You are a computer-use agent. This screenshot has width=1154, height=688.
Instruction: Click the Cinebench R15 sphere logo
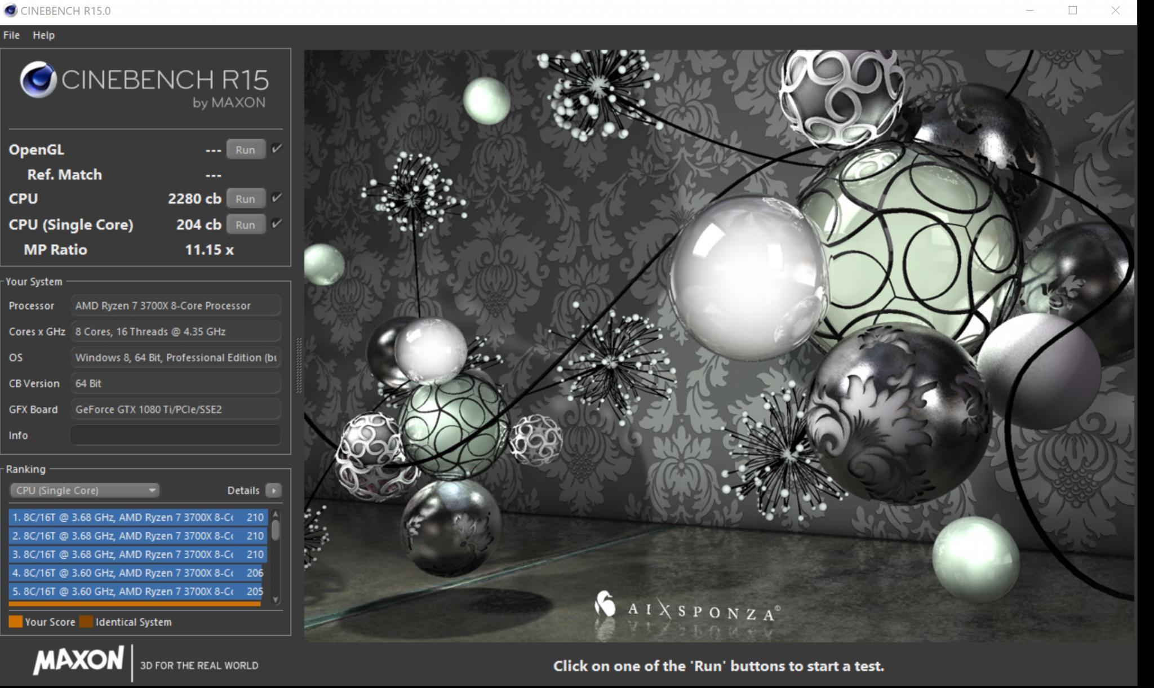click(x=38, y=79)
